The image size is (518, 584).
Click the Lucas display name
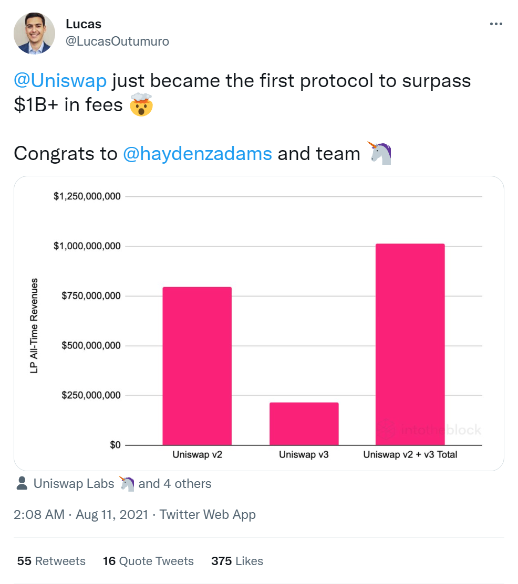tap(84, 24)
